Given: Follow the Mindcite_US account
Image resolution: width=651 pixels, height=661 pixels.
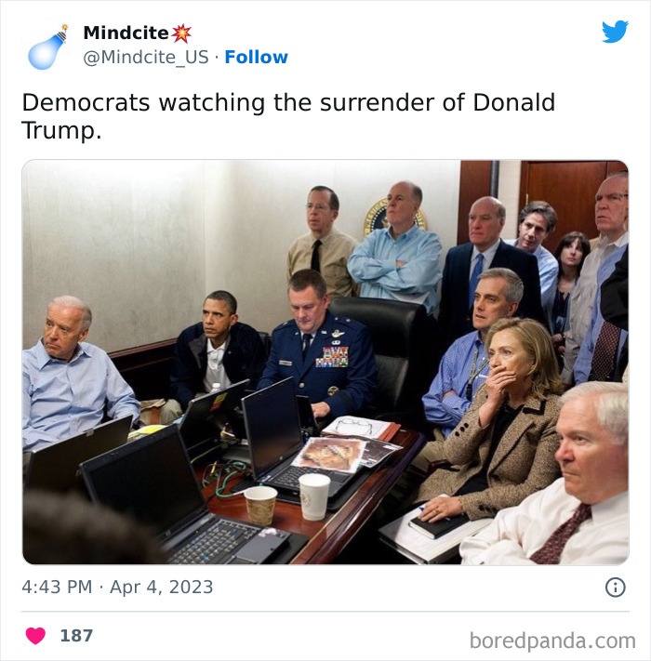Looking at the screenshot, I should click(x=256, y=57).
